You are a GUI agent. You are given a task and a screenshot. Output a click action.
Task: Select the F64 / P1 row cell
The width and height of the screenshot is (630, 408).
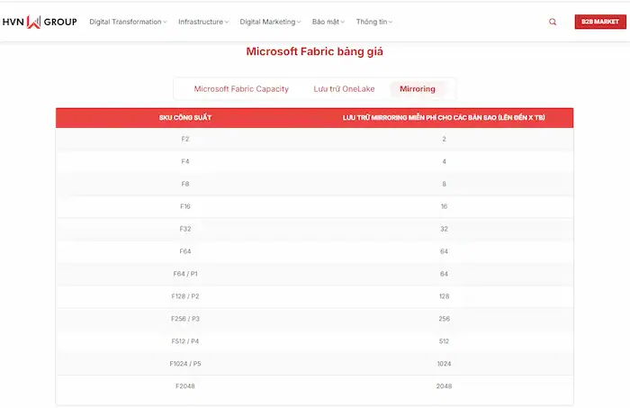(x=185, y=273)
